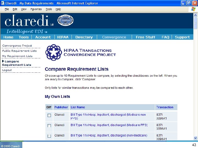Open the FAQ navigation tab
This screenshot has height=148, width=198.
166,37
